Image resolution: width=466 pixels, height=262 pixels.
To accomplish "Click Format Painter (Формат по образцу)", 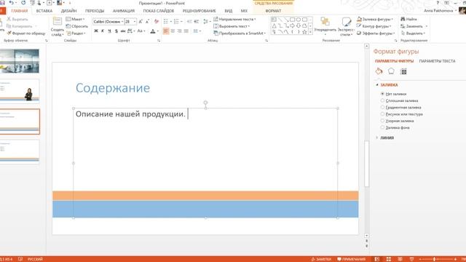I will tap(26, 33).
